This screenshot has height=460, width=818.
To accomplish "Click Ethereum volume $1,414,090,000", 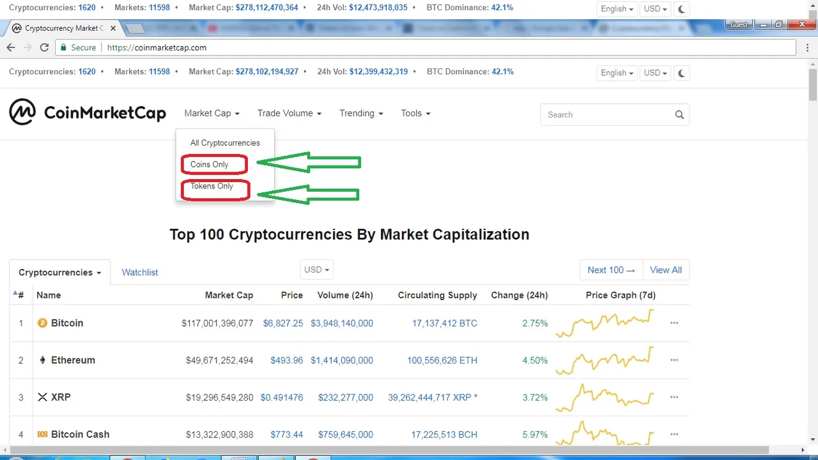I will 342,360.
